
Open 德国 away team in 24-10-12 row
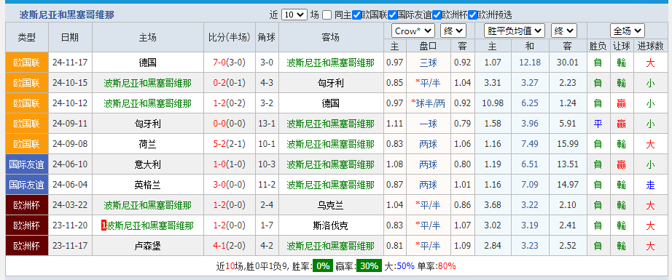click(x=330, y=103)
